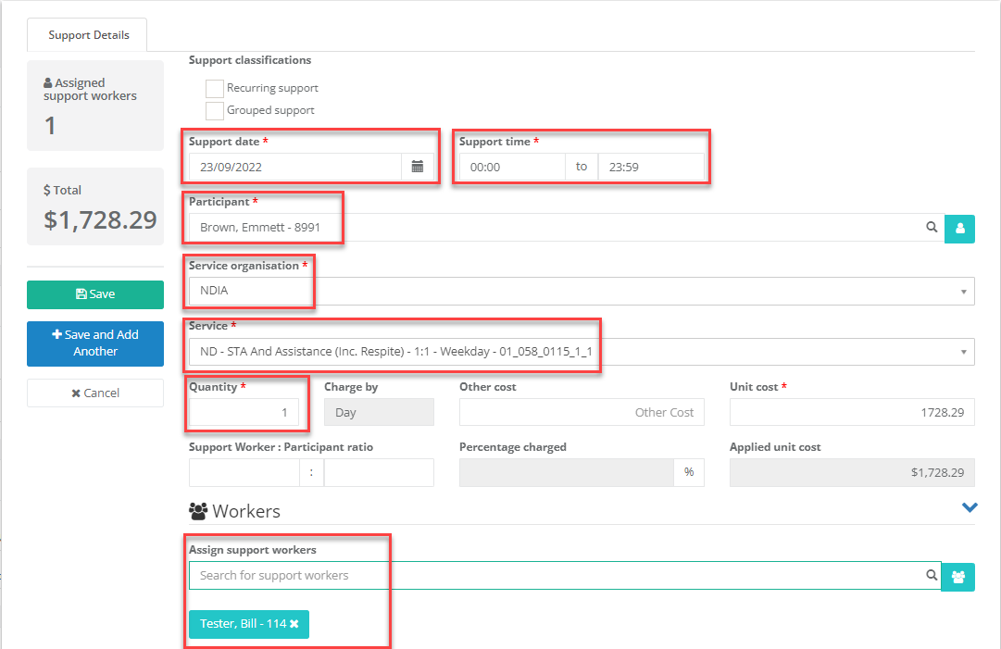The width and height of the screenshot is (1001, 649).
Task: Collapse the Workers section chevron
Action: click(970, 508)
